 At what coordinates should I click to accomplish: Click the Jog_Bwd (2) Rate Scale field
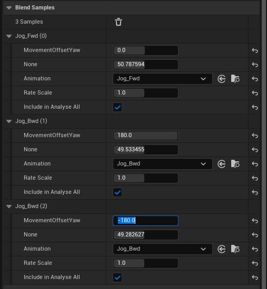(145, 263)
